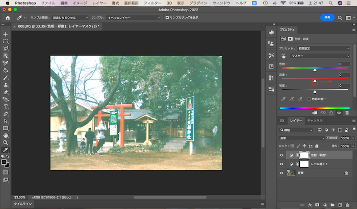Select the Hand tool
The image size is (357, 209).
pyautogui.click(x=6, y=136)
